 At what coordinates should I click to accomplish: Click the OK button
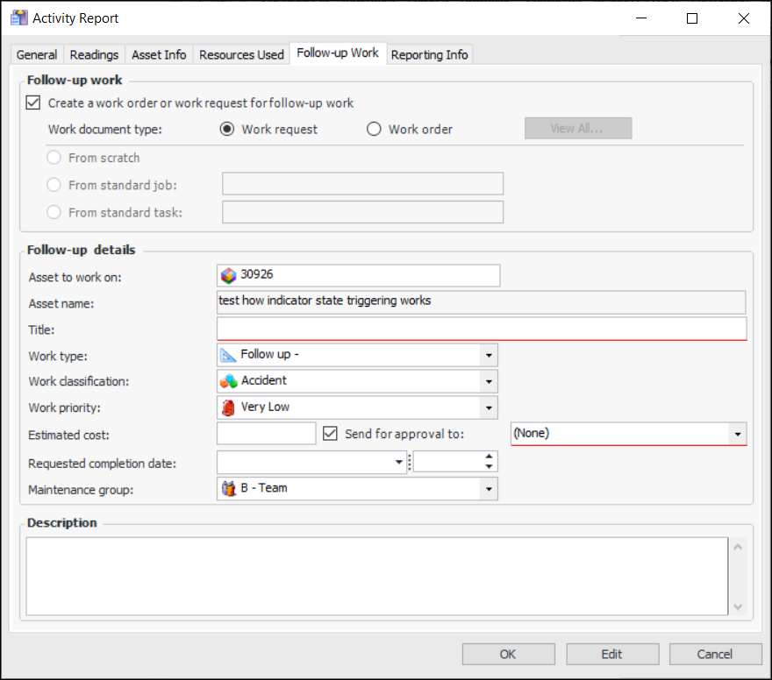(508, 655)
